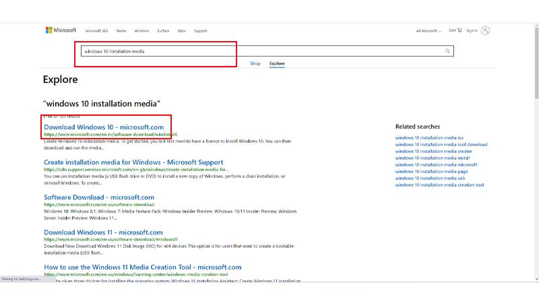This screenshot has height=303, width=539.
Task: Open Xbox nav item
Action: [181, 31]
